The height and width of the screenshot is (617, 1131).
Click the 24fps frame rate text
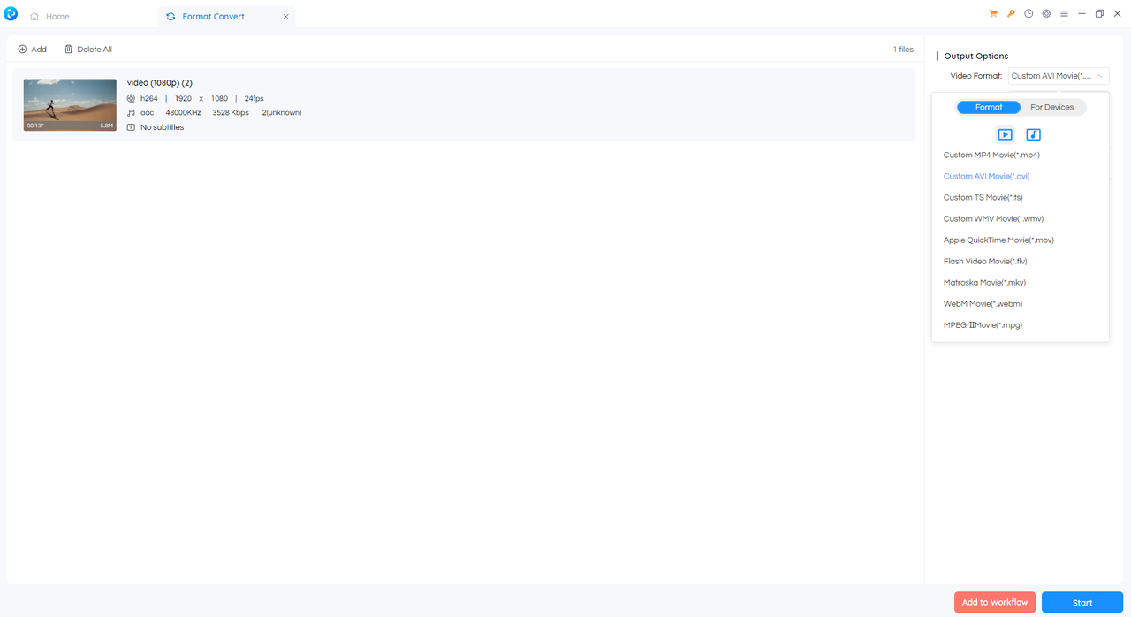pos(254,99)
